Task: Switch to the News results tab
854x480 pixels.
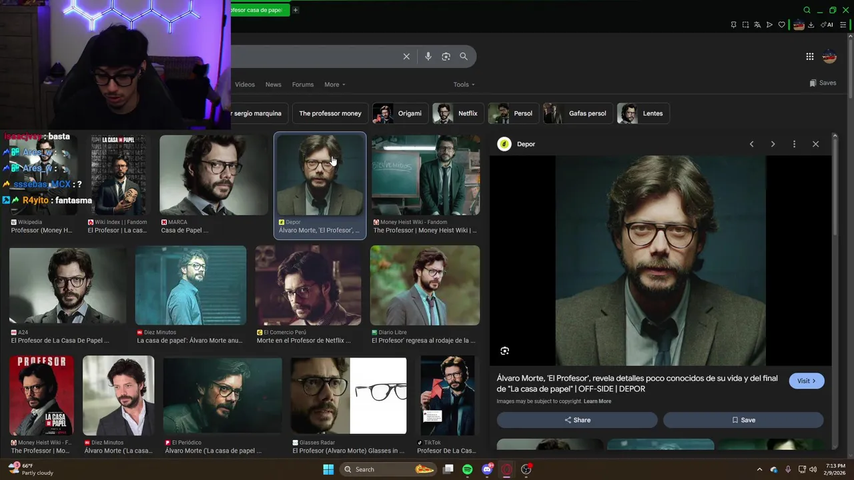Action: (x=274, y=85)
